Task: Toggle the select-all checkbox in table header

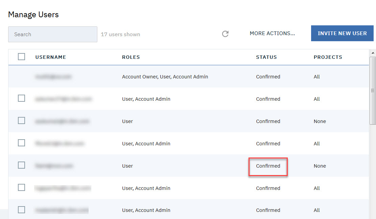Action: point(21,57)
